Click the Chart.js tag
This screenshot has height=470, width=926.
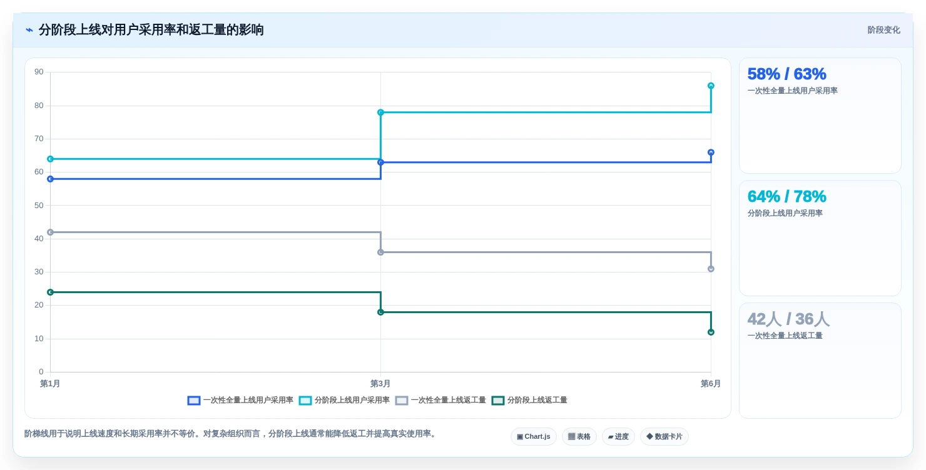click(x=534, y=437)
